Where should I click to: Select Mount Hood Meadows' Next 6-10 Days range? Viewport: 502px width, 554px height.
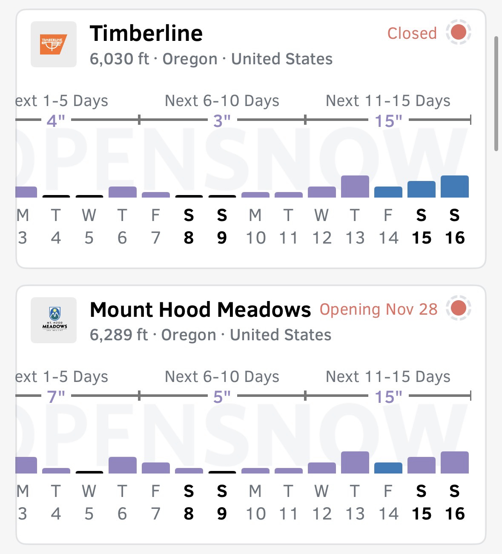pos(222,377)
